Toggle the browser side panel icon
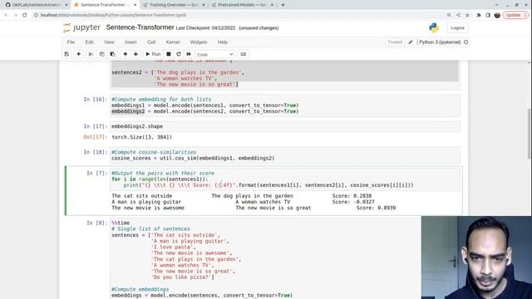Viewport: 532px width, 299px height. [488, 15]
